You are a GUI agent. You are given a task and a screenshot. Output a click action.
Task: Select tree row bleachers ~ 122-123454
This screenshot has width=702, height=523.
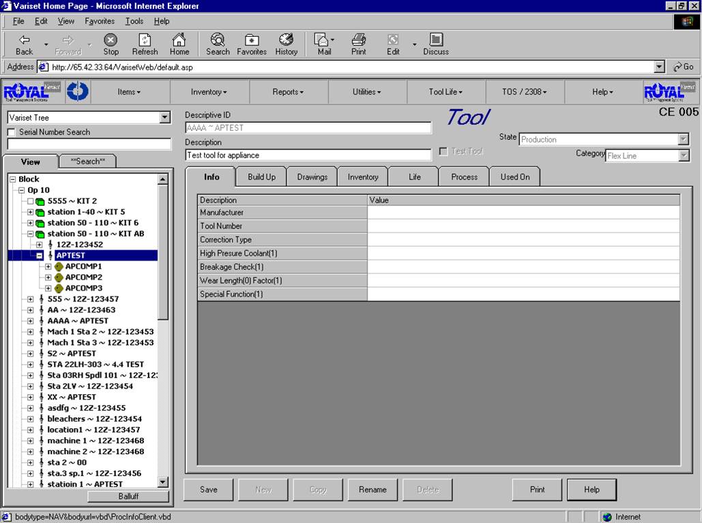[x=94, y=419]
